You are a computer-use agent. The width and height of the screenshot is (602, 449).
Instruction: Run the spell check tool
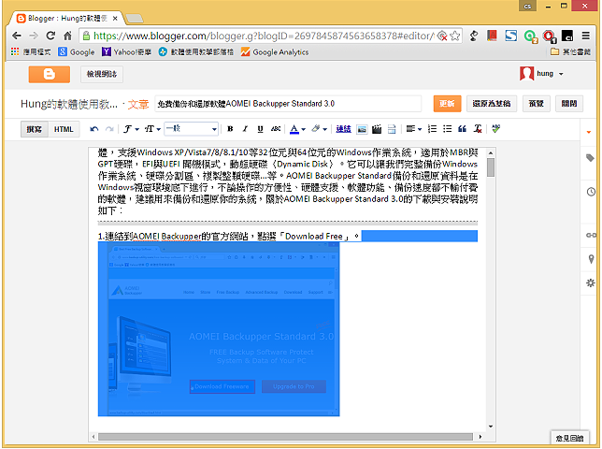click(x=495, y=129)
